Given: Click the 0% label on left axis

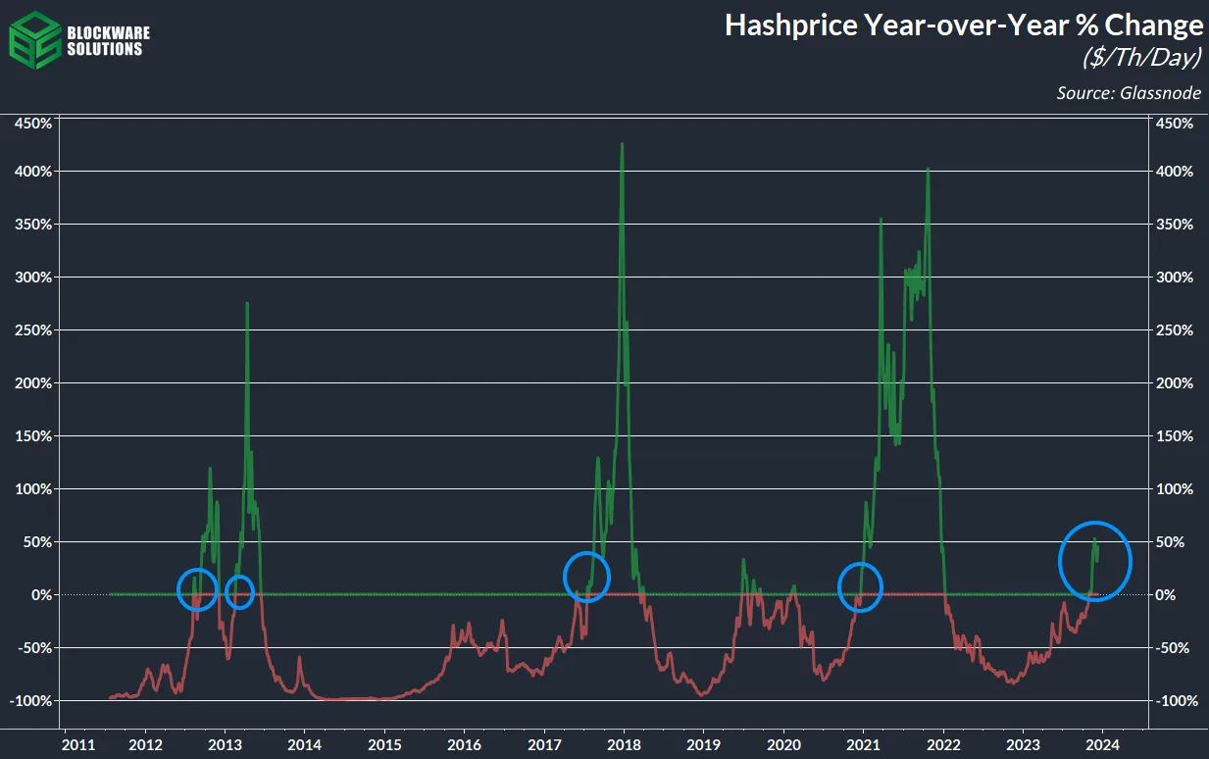Looking at the screenshot, I should [40, 595].
